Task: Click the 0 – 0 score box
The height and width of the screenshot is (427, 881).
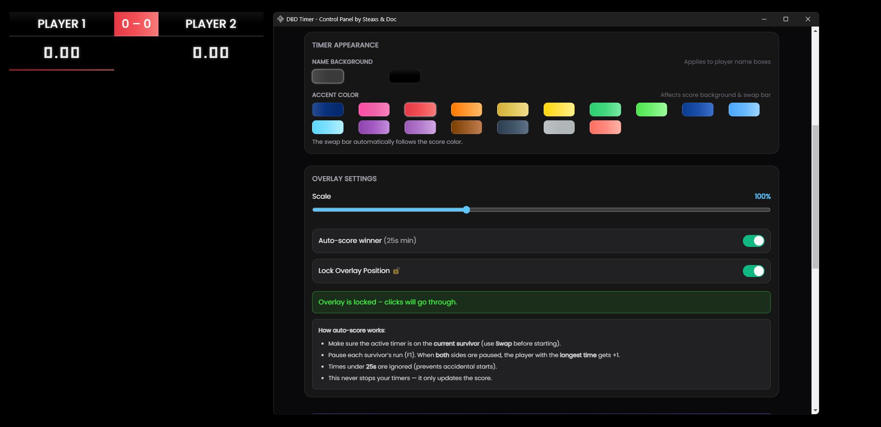Action: coord(136,24)
